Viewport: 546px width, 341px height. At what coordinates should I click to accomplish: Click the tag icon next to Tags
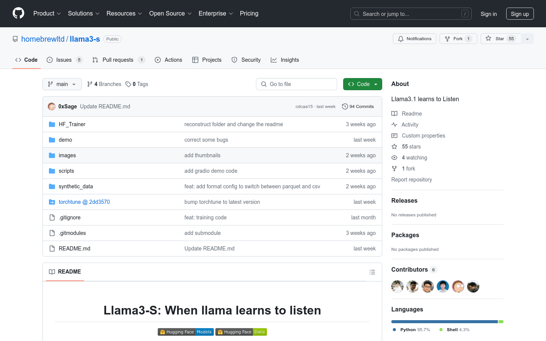(x=128, y=84)
